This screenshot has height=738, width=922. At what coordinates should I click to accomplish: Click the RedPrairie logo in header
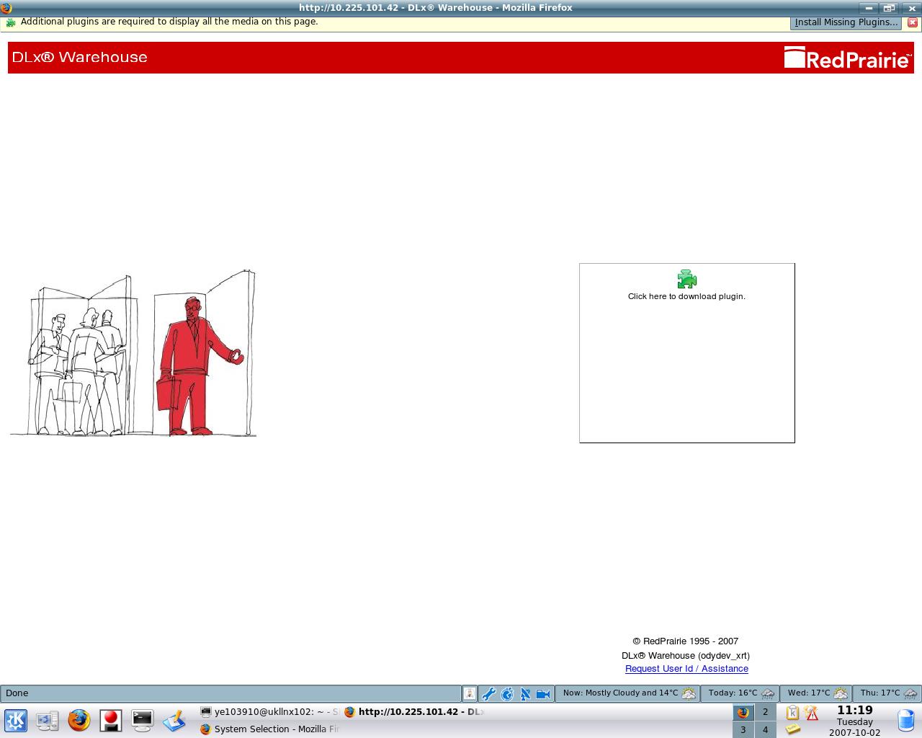click(x=848, y=58)
